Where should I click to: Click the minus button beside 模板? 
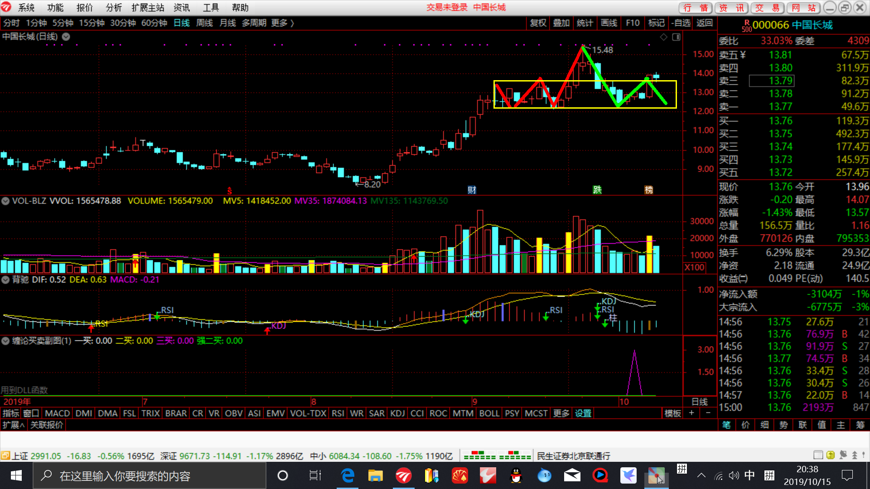(708, 413)
